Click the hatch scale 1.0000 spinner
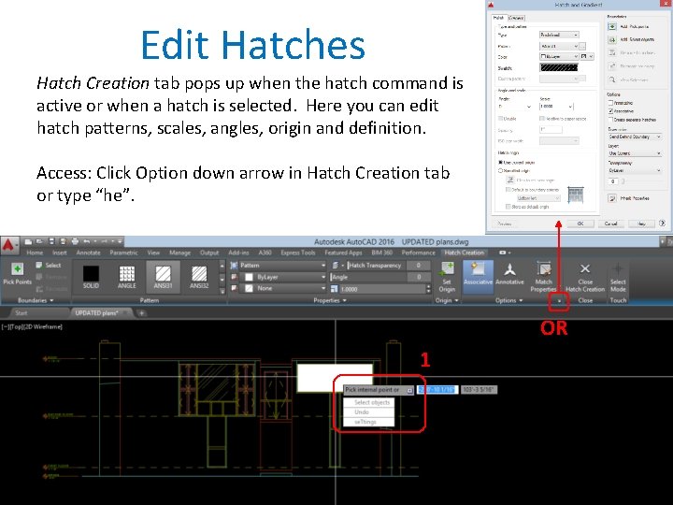This screenshot has width=673, height=505. click(x=428, y=289)
